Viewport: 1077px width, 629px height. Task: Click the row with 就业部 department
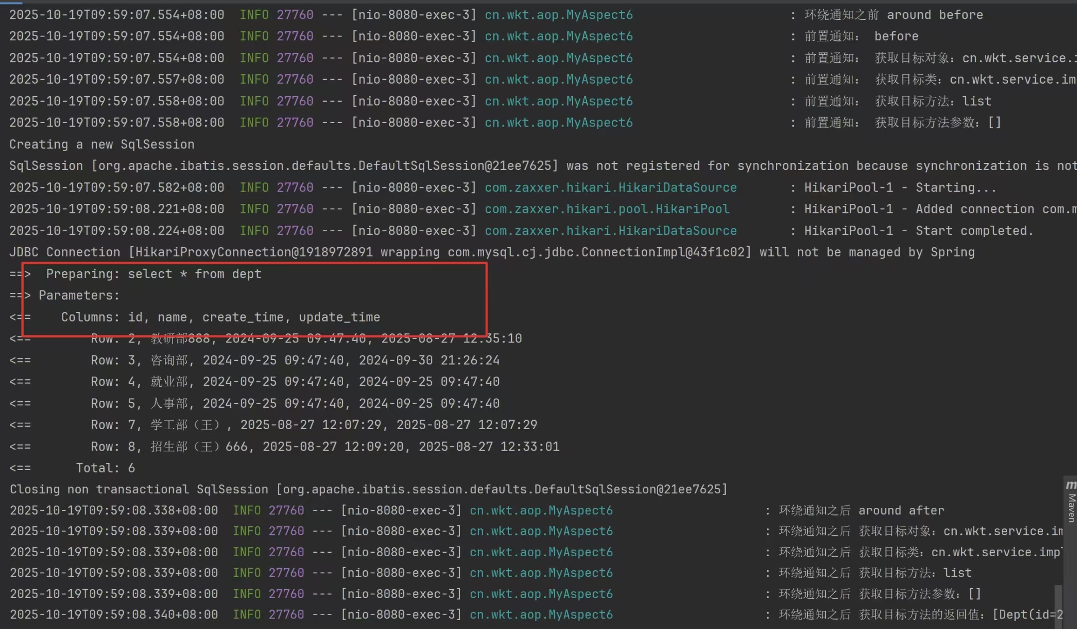(x=295, y=382)
